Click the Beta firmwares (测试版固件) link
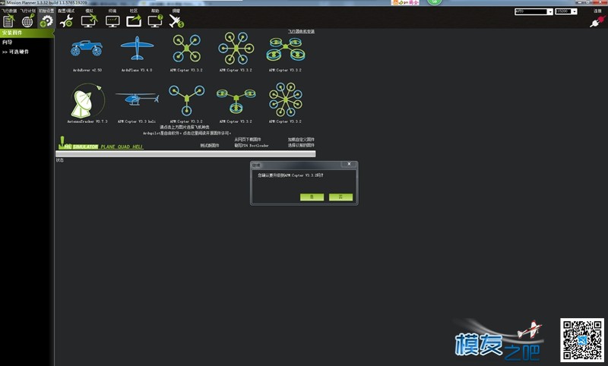This screenshot has height=366, width=608. coord(210,146)
